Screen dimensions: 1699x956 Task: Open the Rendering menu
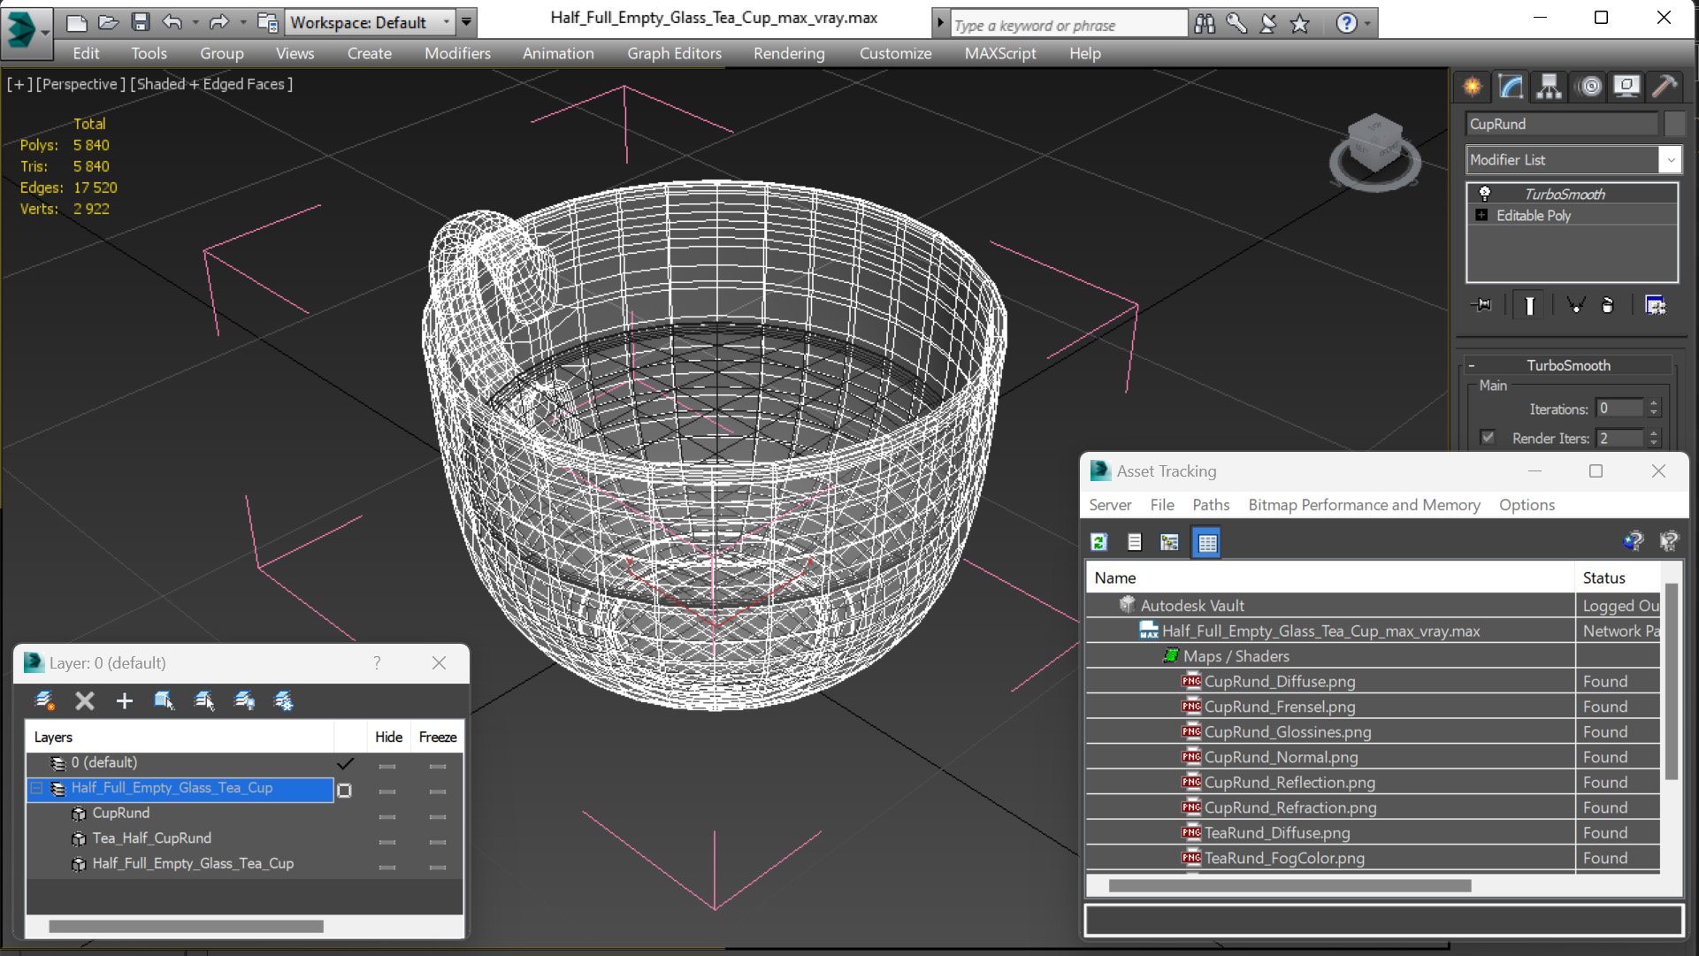789,54
